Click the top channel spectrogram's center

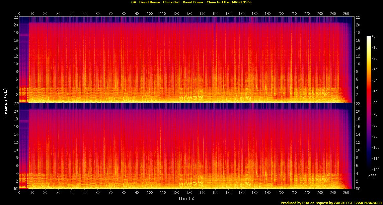[x=186, y=60]
